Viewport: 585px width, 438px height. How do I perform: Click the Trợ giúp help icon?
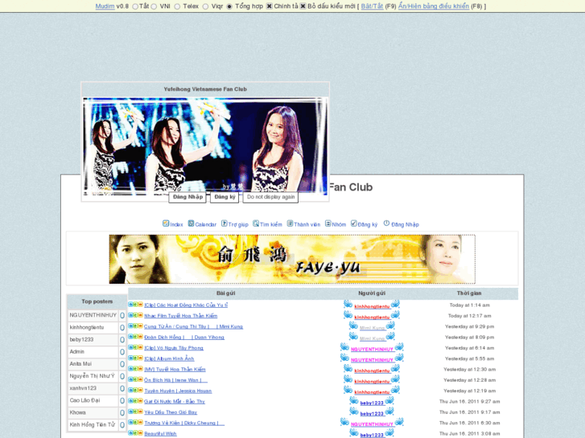point(225,223)
